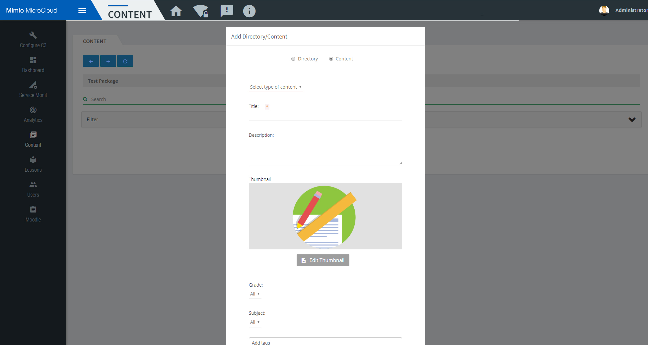Viewport: 648px width, 345px height.
Task: Open the Subject All dropdown
Action: pos(255,322)
